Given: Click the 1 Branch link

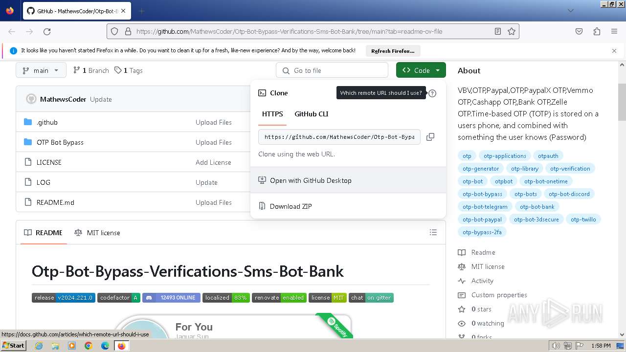Looking at the screenshot, I should [91, 70].
